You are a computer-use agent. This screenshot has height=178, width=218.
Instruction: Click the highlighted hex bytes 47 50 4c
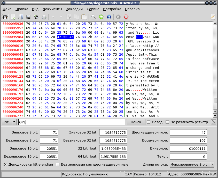pos(65,37)
